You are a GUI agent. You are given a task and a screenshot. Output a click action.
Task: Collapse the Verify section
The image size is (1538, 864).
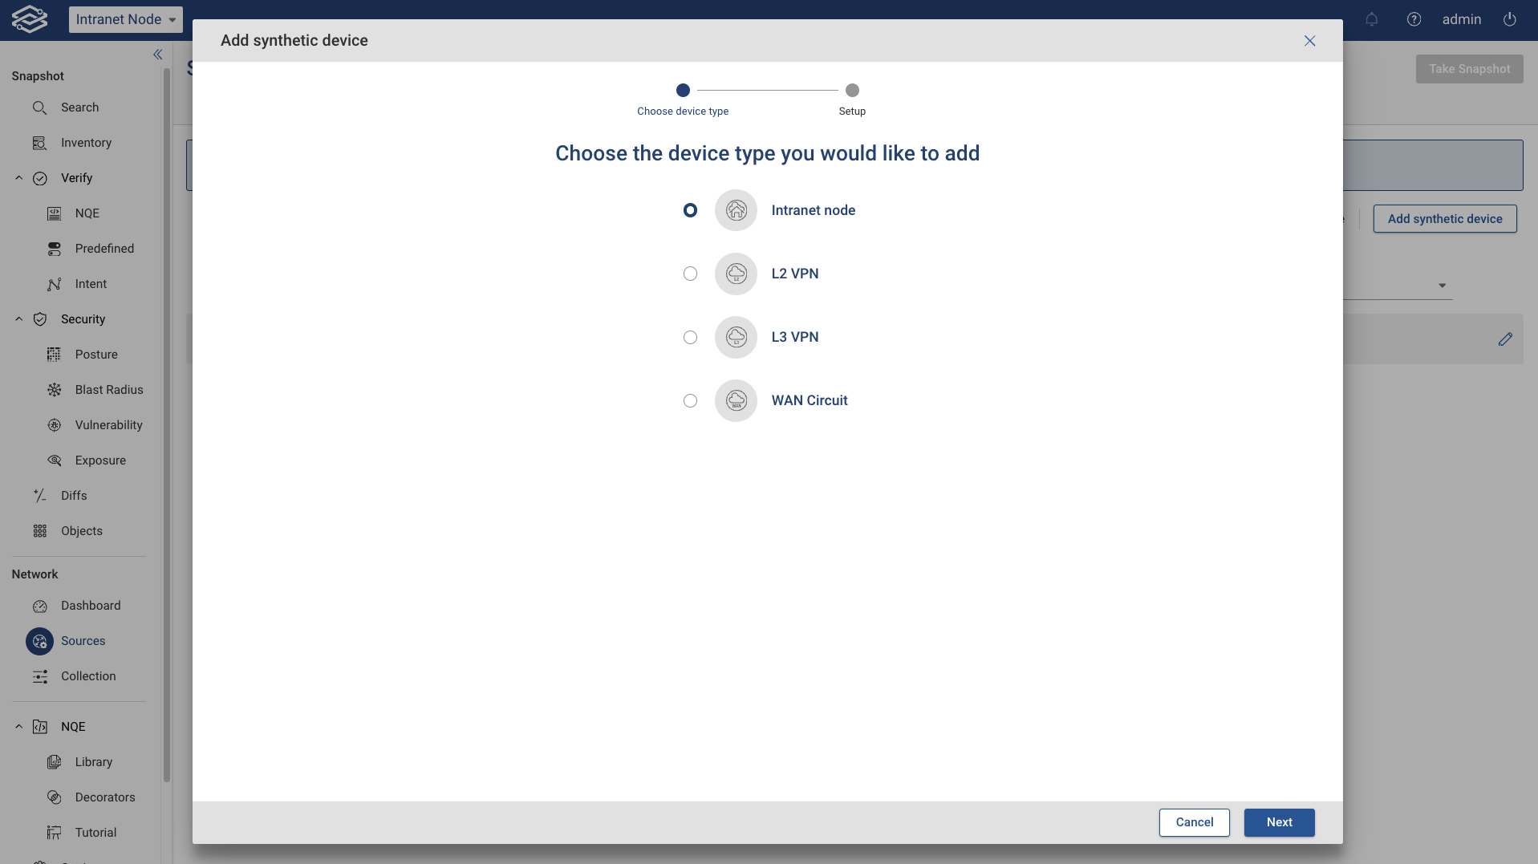pyautogui.click(x=18, y=178)
